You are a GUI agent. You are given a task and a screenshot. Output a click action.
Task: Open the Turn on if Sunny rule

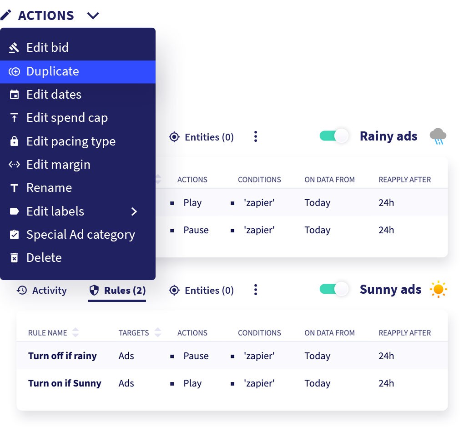65,383
